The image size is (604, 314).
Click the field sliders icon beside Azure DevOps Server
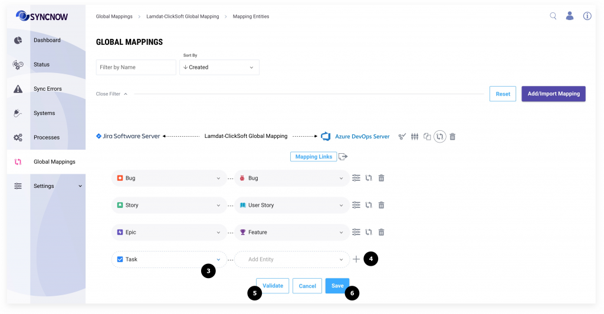(415, 137)
